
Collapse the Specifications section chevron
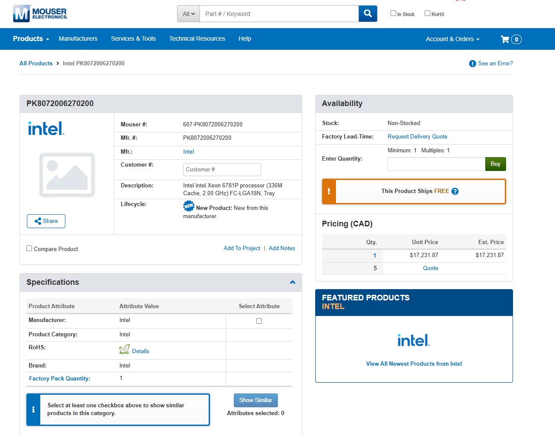(x=293, y=282)
